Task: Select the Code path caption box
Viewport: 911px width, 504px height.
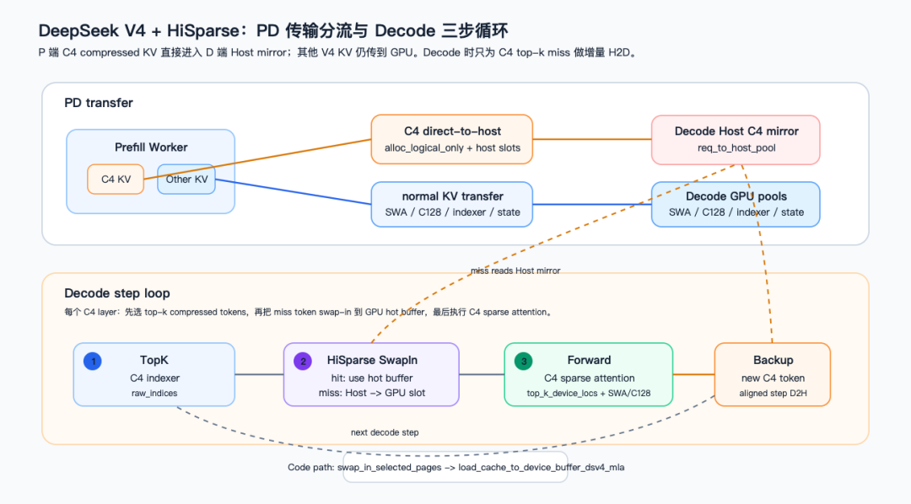Action: [455, 468]
